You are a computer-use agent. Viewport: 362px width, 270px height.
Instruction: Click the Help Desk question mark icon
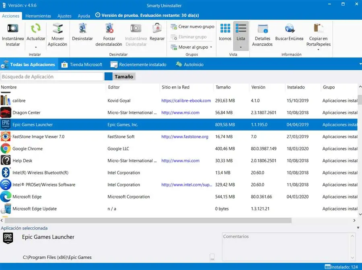point(6,160)
